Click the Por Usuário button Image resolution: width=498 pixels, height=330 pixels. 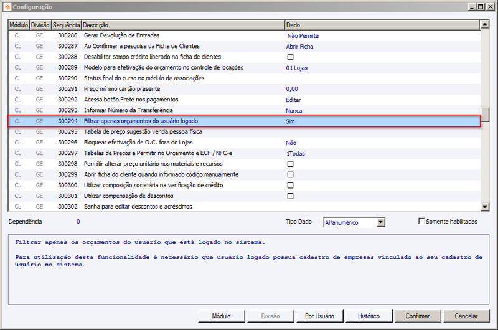point(319,316)
